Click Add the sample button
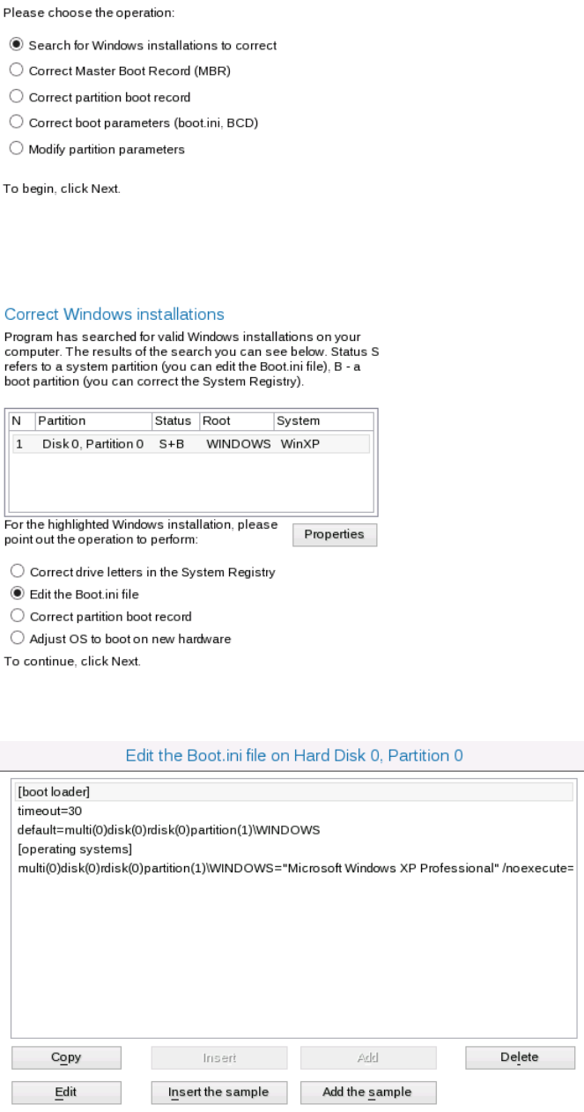 point(368,1093)
